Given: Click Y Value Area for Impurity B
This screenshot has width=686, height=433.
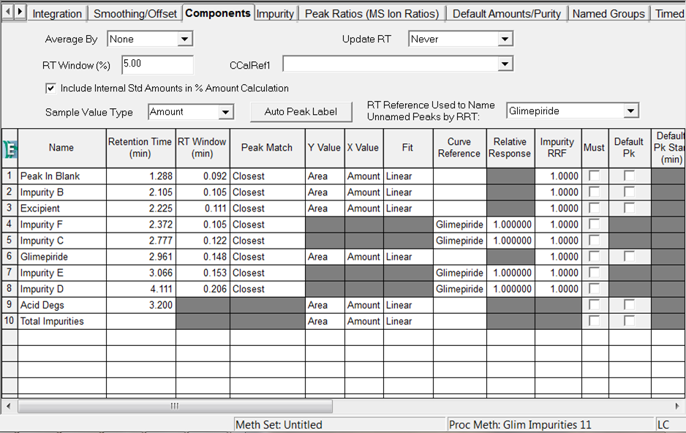Looking at the screenshot, I should (325, 192).
